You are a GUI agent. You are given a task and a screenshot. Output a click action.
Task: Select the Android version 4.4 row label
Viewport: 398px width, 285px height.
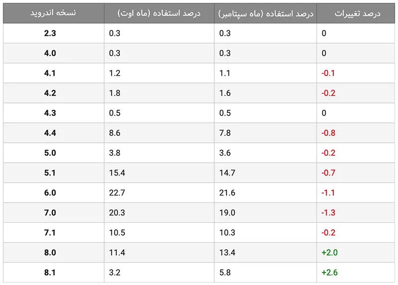(x=50, y=133)
